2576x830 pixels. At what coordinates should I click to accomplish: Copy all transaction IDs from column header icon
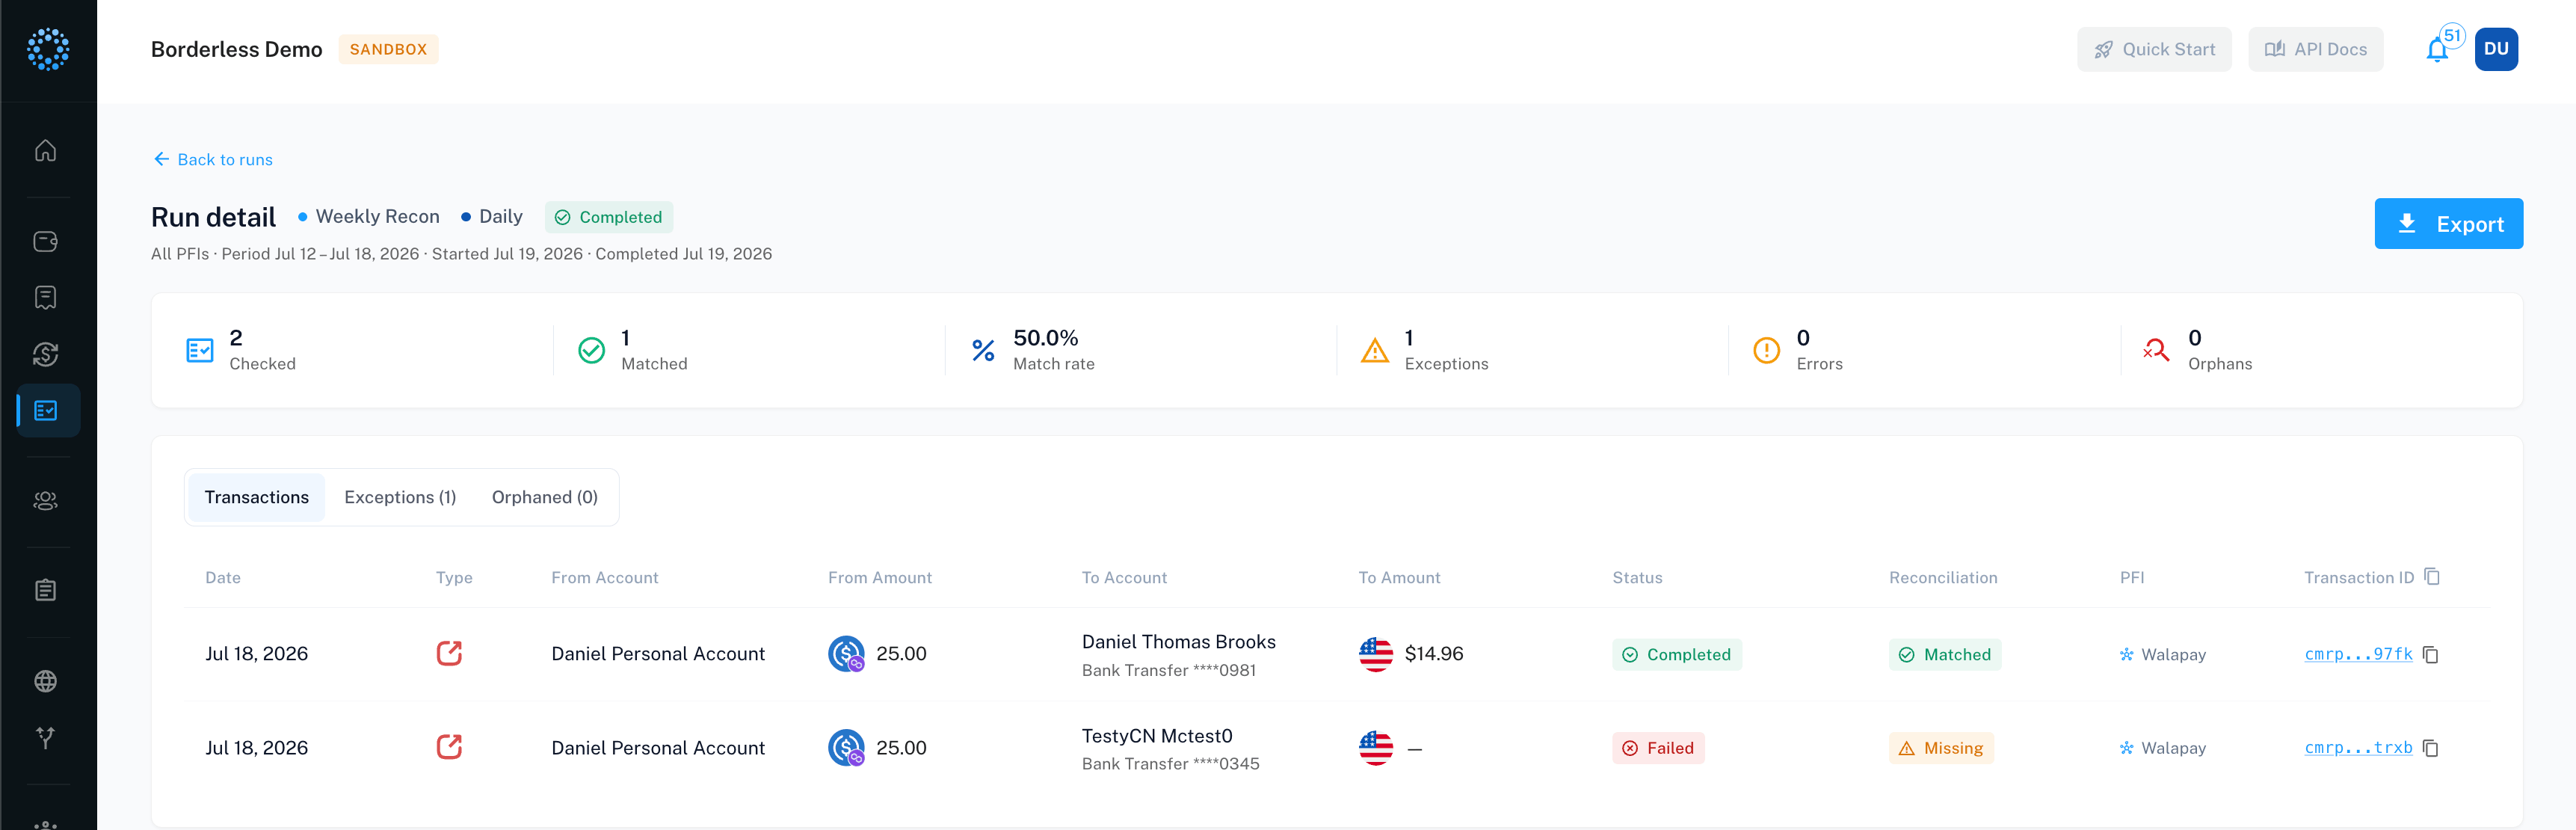click(x=2432, y=577)
